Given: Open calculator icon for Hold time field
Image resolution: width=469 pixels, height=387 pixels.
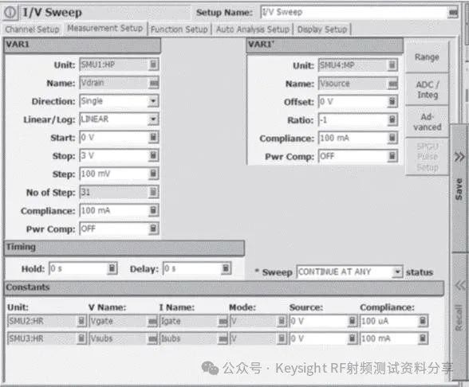Looking at the screenshot, I should coord(112,268).
